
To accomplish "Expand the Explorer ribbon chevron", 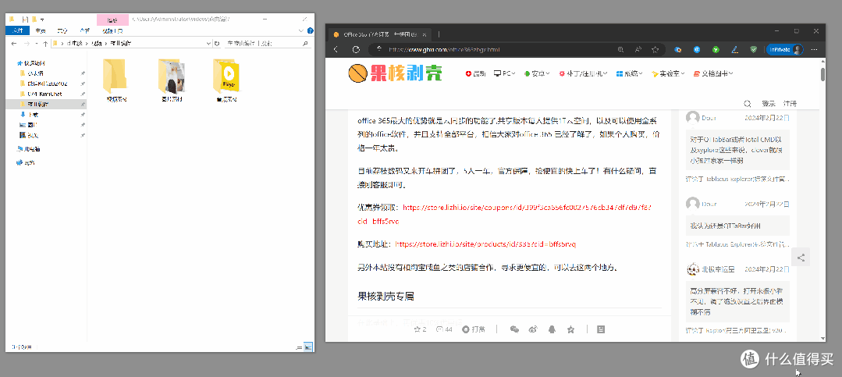I will tap(300, 30).
